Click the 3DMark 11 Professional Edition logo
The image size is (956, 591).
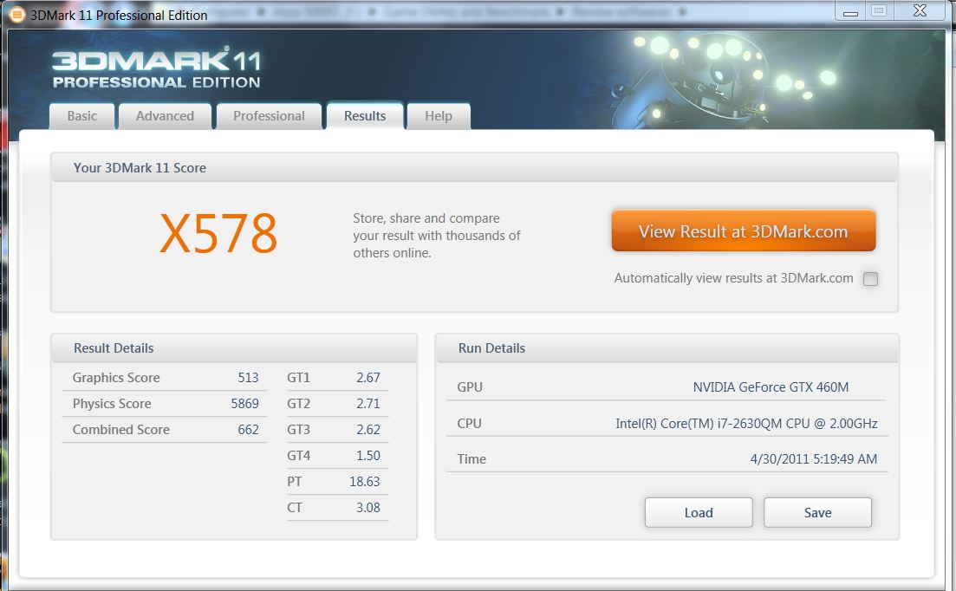click(156, 68)
